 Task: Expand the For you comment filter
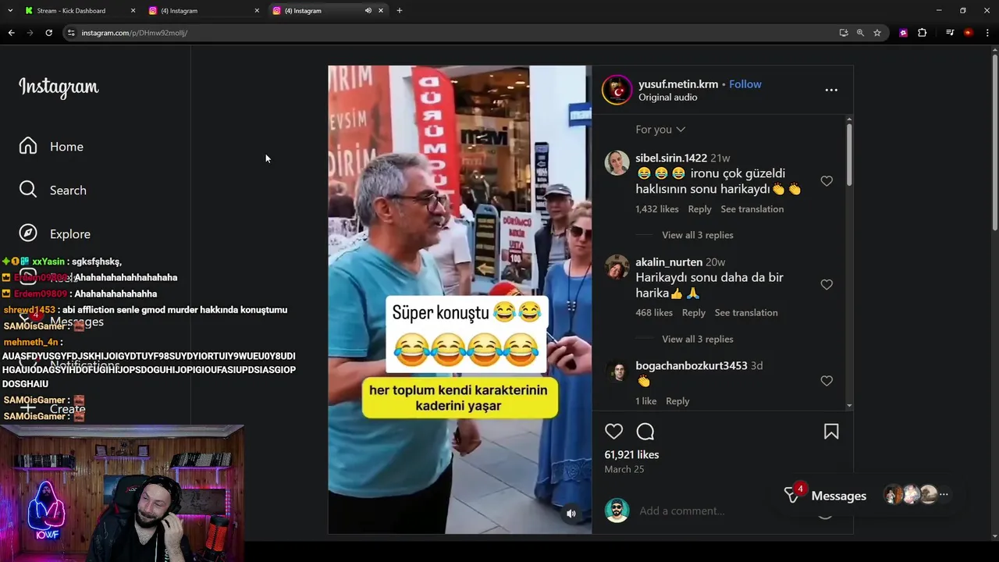660,130
